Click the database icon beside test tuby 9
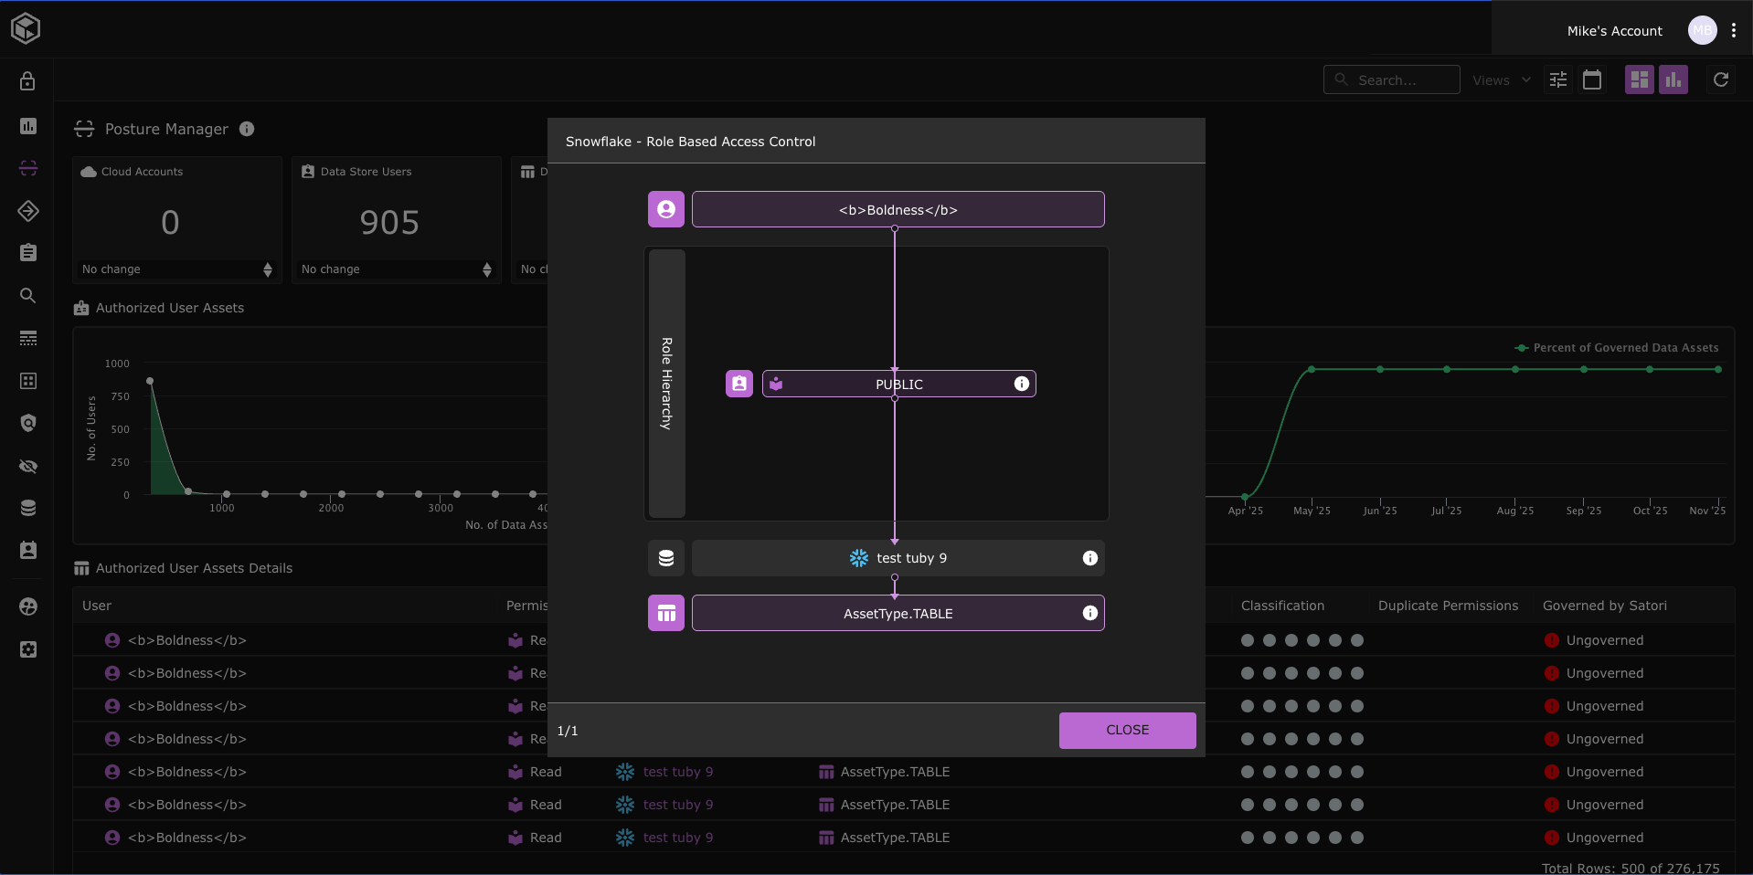 [666, 558]
